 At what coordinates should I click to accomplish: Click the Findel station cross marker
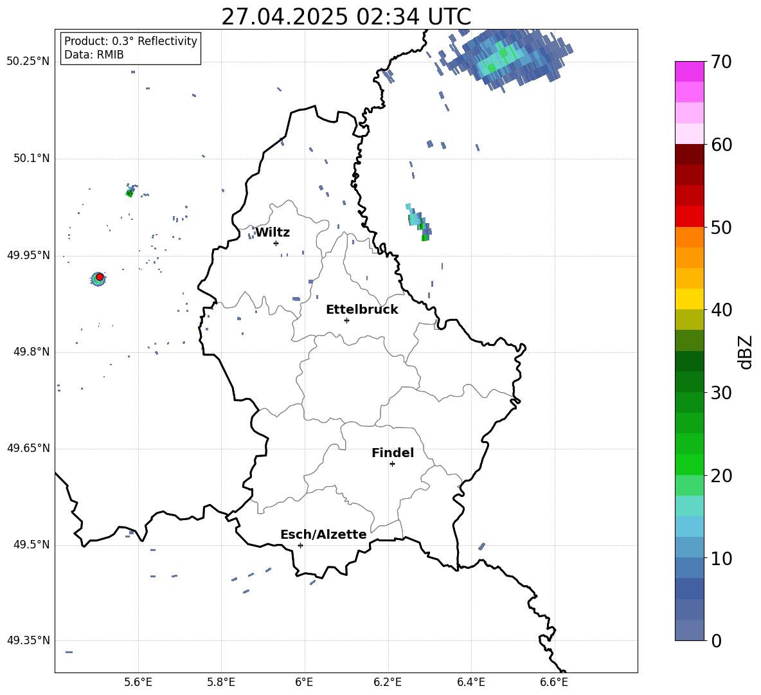click(392, 464)
